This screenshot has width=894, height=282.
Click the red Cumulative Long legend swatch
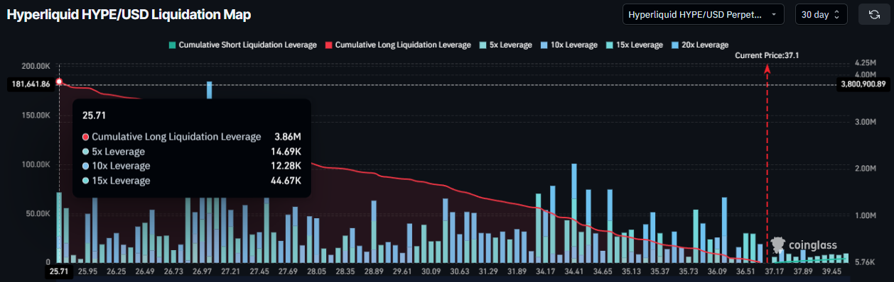328,45
